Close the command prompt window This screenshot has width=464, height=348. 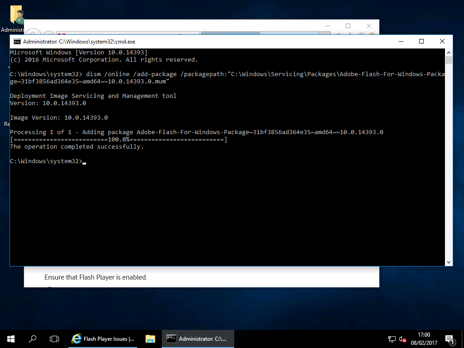tap(442, 41)
